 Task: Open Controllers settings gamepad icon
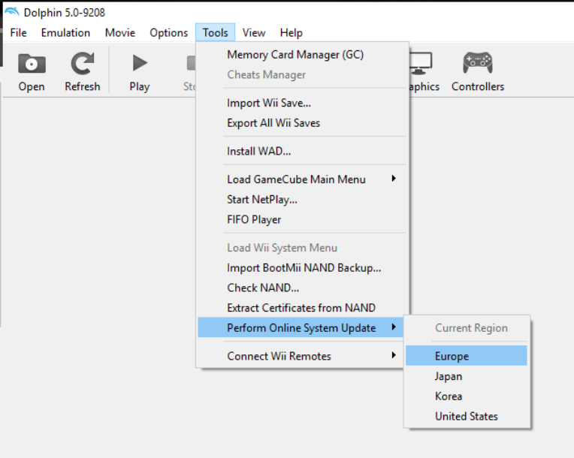pyautogui.click(x=478, y=65)
